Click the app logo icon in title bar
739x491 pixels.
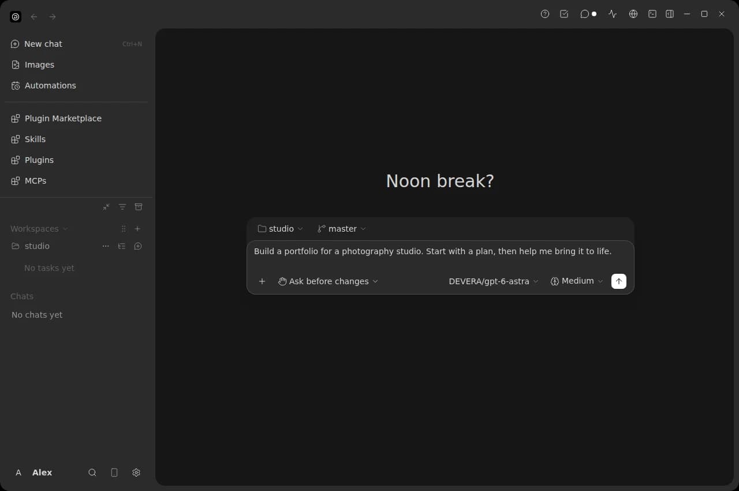tap(16, 17)
